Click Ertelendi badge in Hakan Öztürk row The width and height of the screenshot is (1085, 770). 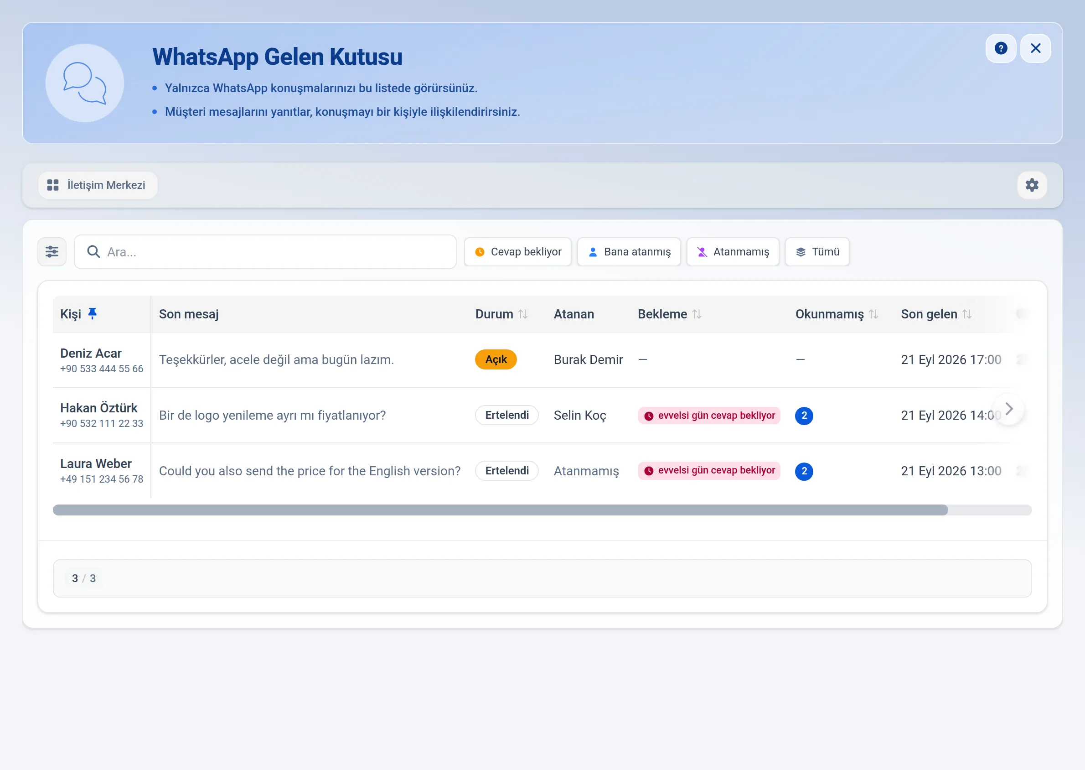point(506,415)
